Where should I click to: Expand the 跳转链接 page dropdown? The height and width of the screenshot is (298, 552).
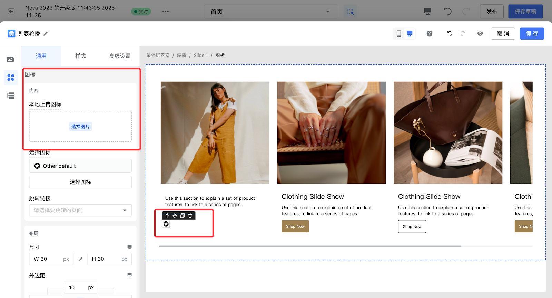click(80, 210)
